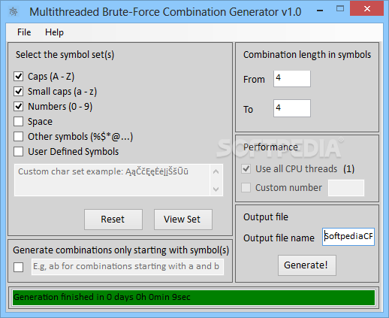Screen dimensions: 389x318
Task: Open the File menu
Action: tap(24, 32)
